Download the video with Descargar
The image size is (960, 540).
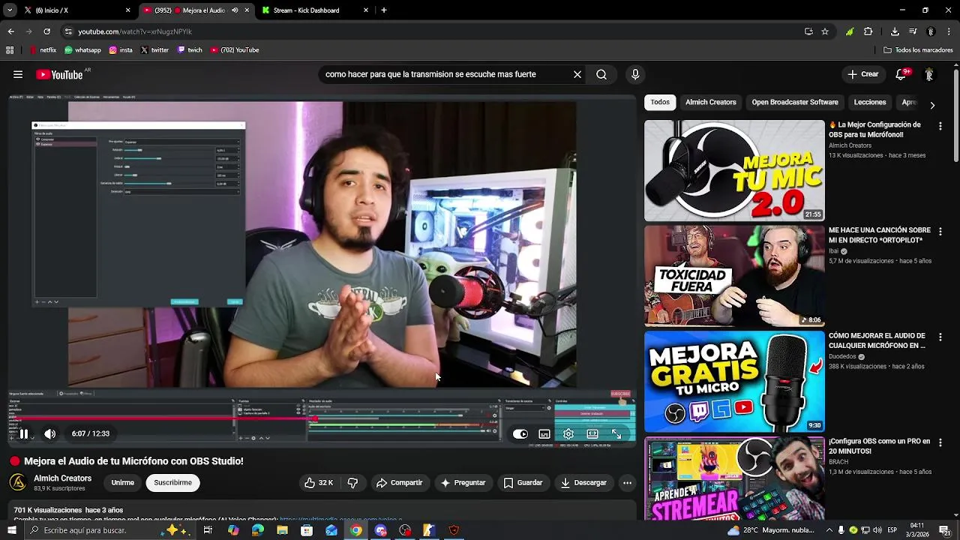click(x=583, y=483)
